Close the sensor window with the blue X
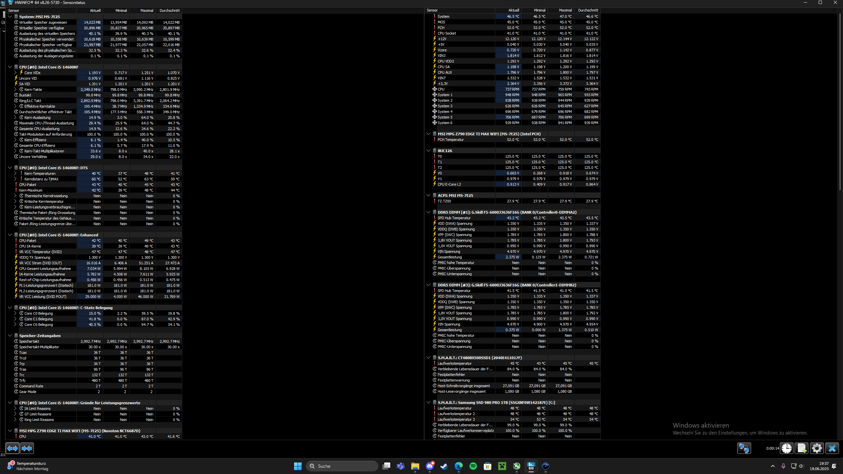Screen dimensions: 843x474 (x=832, y=448)
